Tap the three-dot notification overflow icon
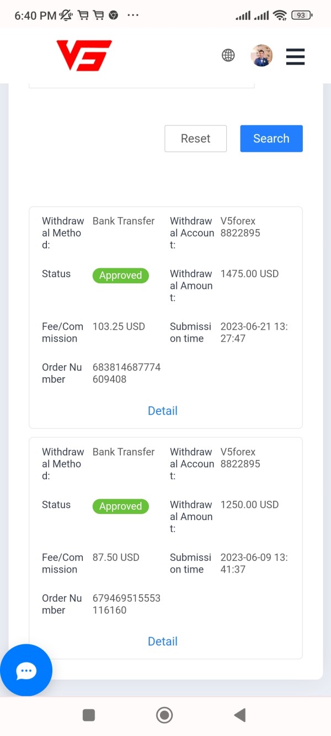The image size is (331, 736). (x=133, y=15)
